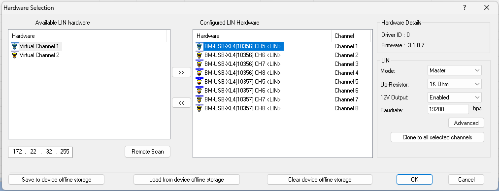Click the Channel 7 cell
Screen dimensions: 499x191
(346, 99)
